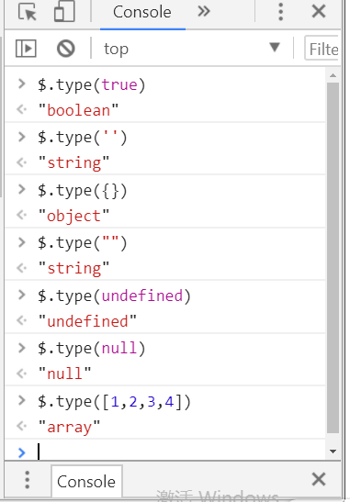Select the $.type([1,2,3,4]) command line
350x502 pixels.
(x=114, y=401)
